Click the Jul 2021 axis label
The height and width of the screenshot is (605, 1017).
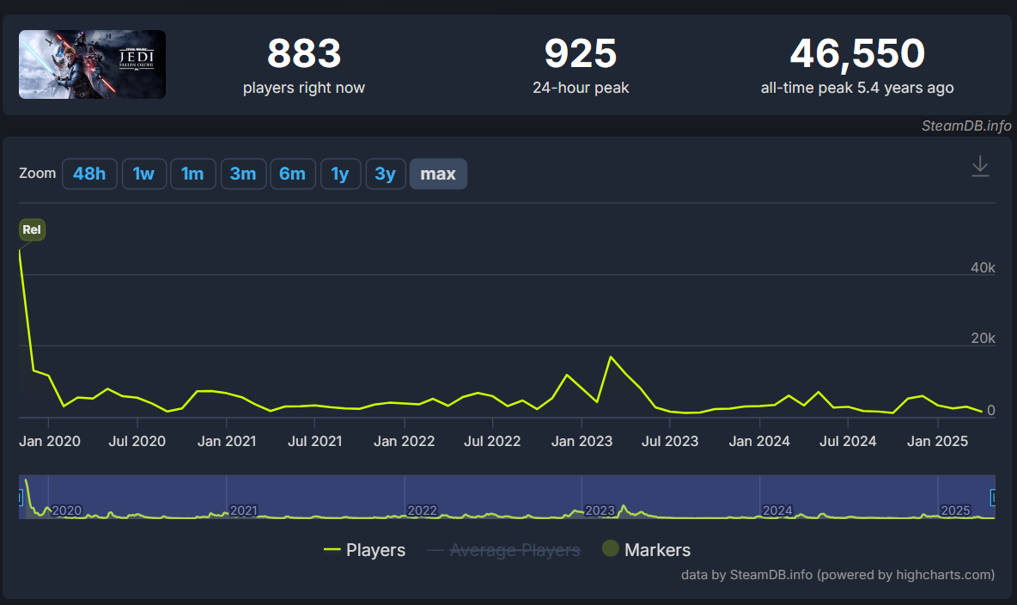(314, 442)
